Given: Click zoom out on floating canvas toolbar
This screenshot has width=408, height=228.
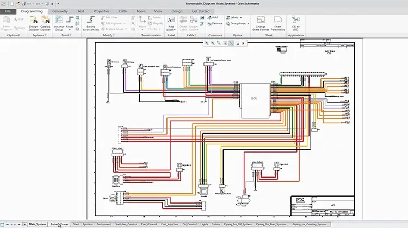Looking at the screenshot, I should tap(213, 43).
